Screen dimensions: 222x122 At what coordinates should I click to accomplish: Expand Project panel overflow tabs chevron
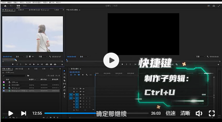[60, 69]
